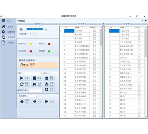Screen dimensions: 148x134
Task: Click the plus circle 添加点位 button
Action: (49, 89)
